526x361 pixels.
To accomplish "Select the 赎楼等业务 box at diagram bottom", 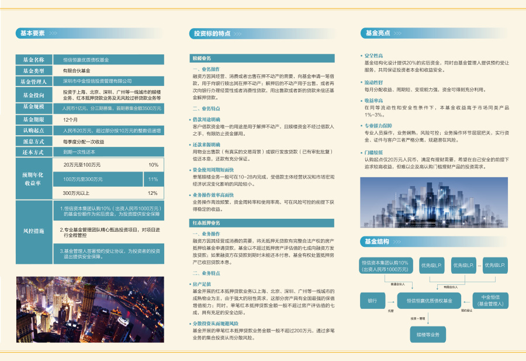I will (427, 335).
